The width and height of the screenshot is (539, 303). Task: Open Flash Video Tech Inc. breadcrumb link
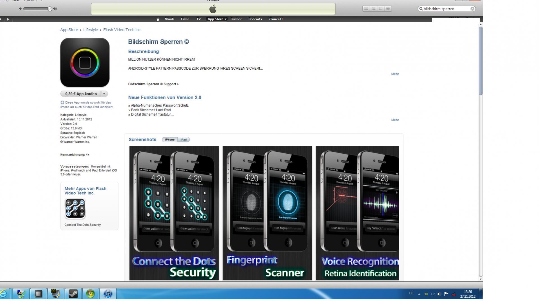(122, 30)
